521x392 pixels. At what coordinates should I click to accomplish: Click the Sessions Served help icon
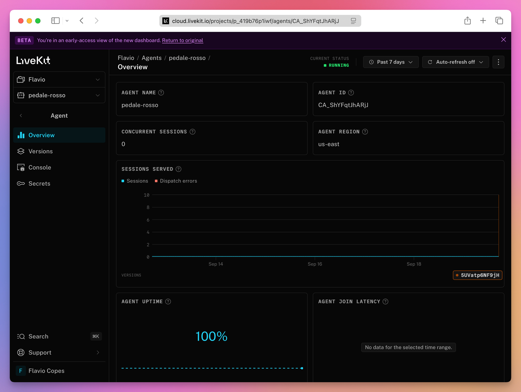pos(178,169)
